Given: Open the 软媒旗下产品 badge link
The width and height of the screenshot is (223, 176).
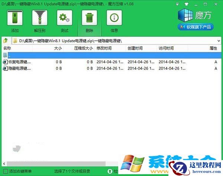Looking at the screenshot, I should point(196,27).
